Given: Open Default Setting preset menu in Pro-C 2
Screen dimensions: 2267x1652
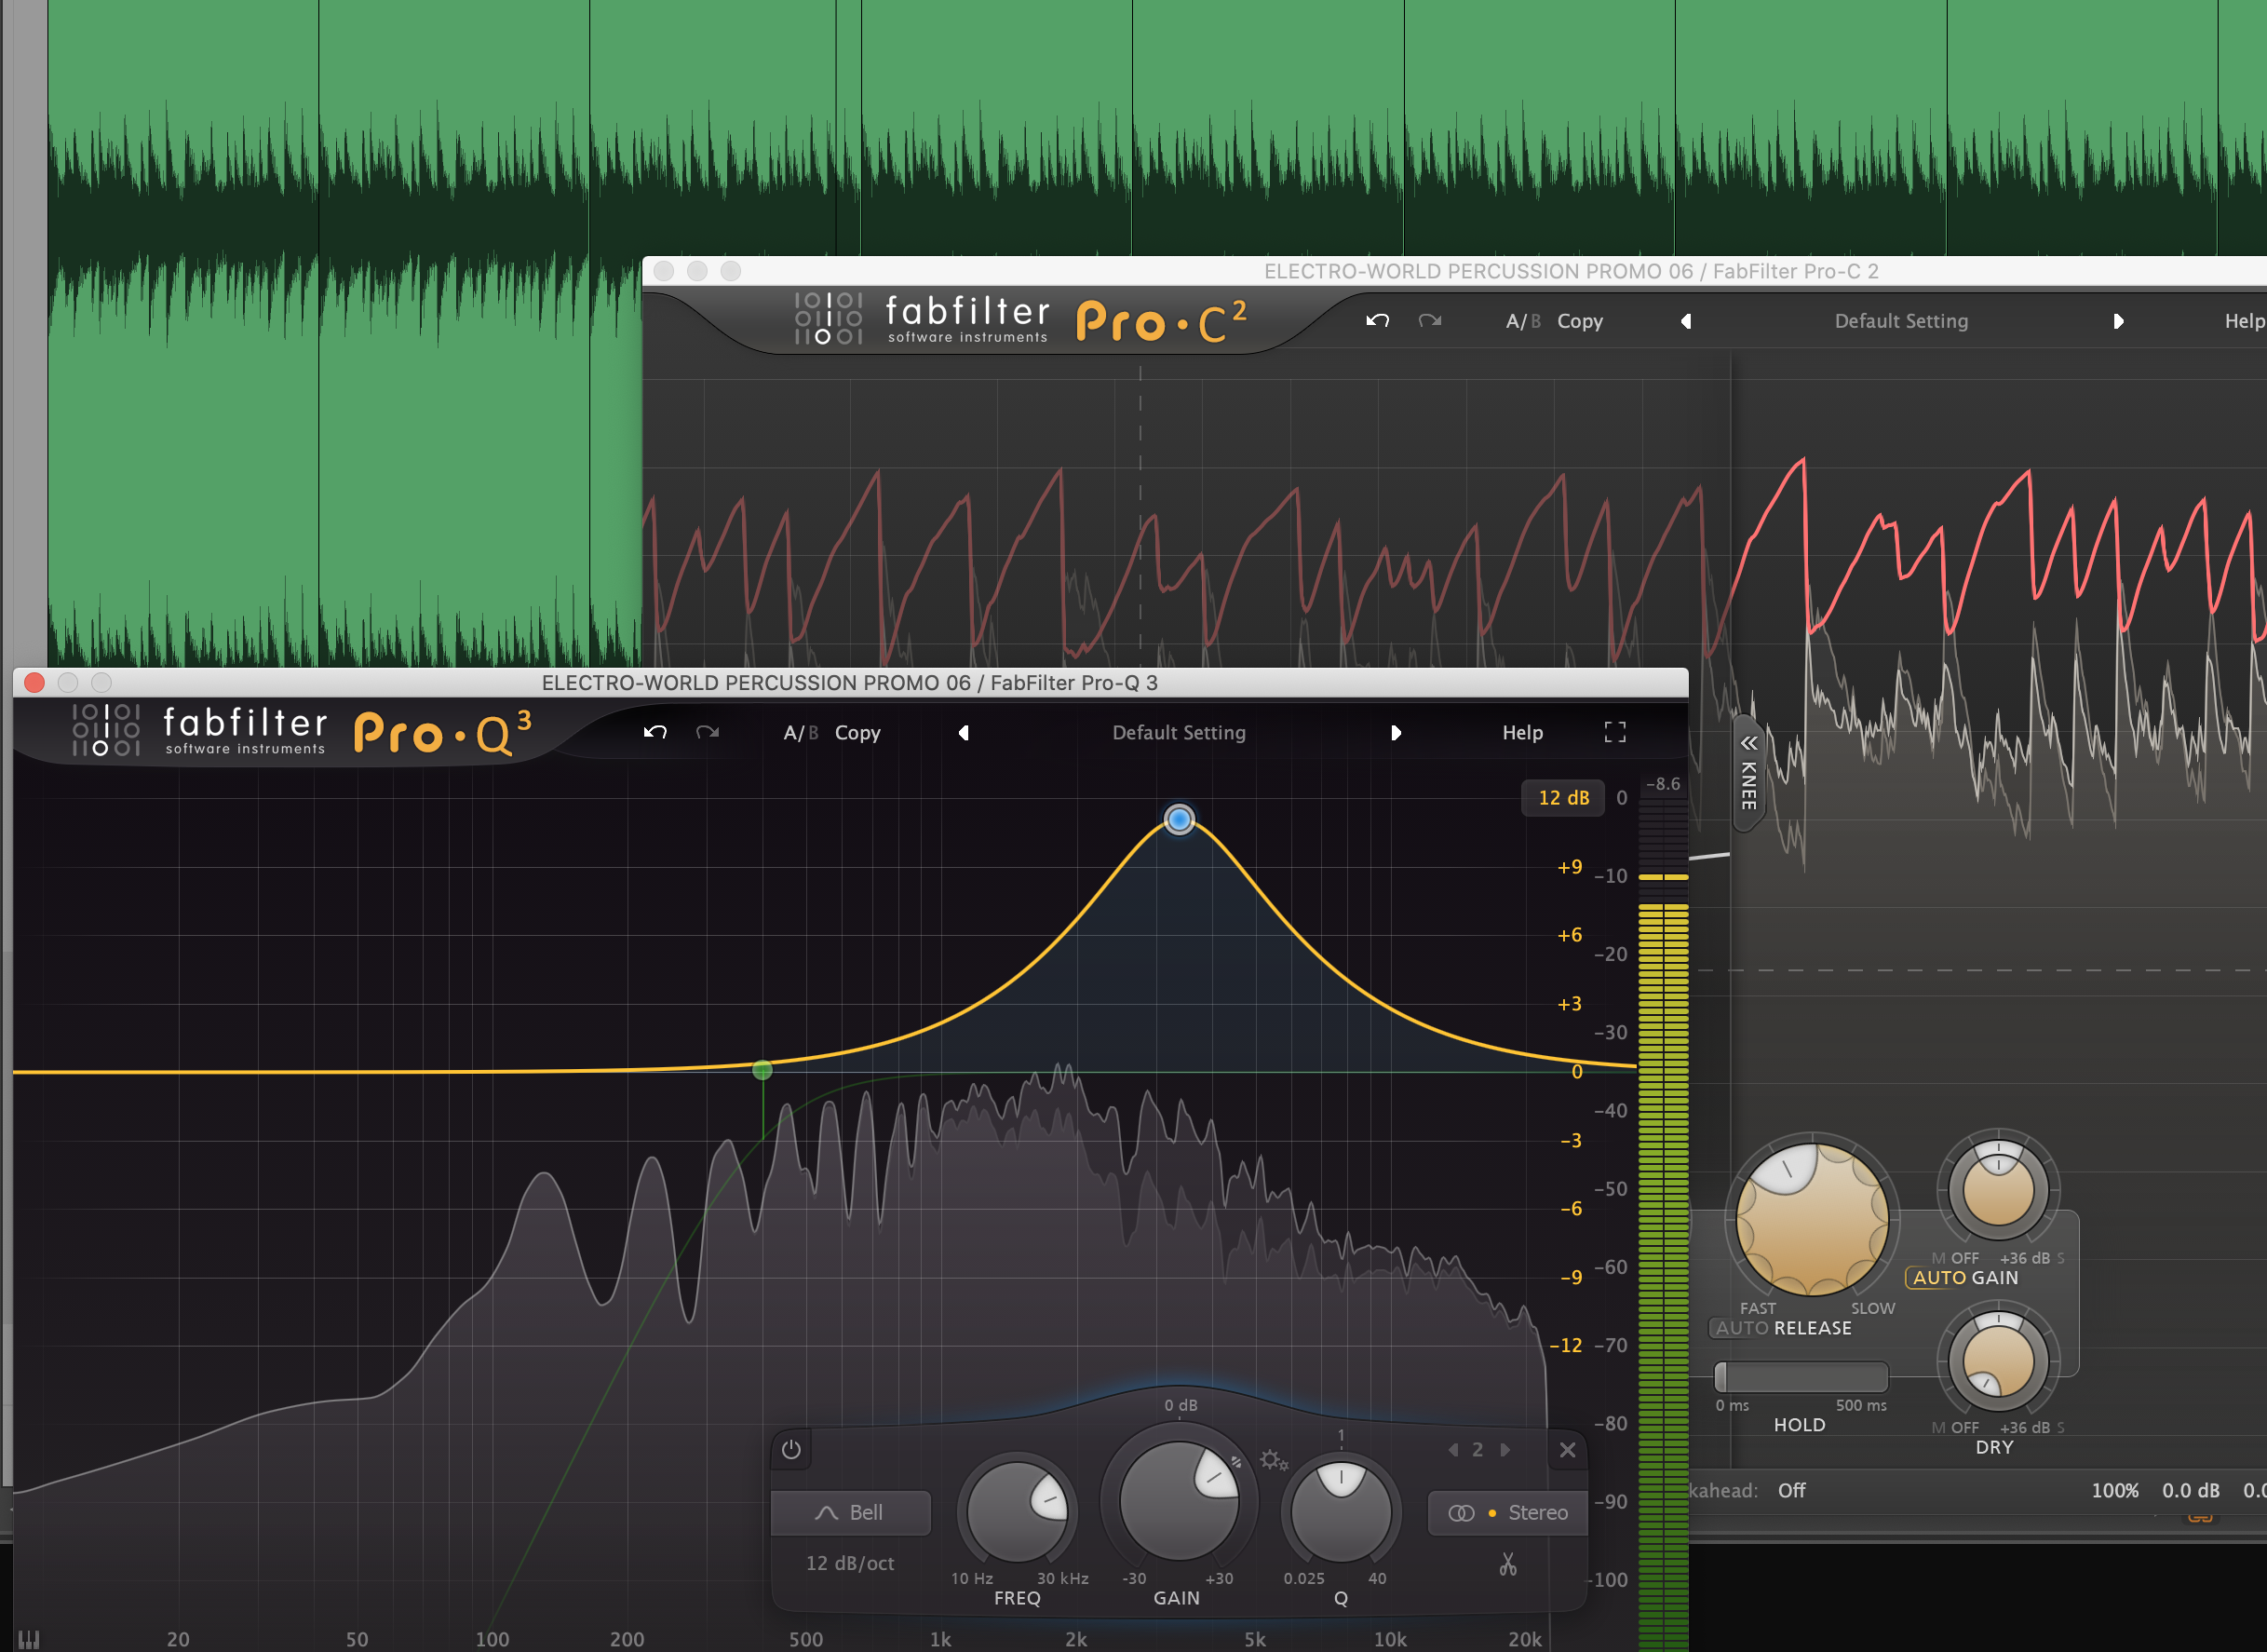Looking at the screenshot, I should 1900,320.
